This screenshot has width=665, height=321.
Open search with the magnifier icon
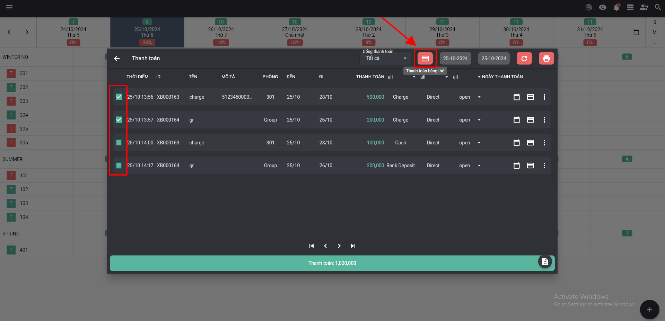point(658,7)
